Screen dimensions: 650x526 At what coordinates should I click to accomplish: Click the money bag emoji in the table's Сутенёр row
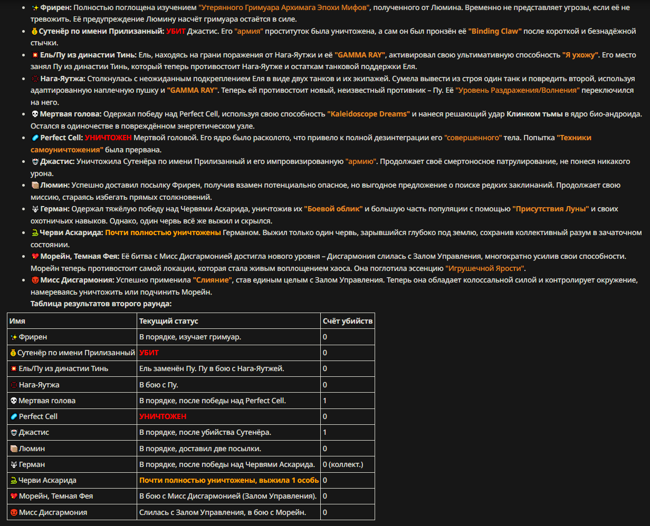[13, 353]
